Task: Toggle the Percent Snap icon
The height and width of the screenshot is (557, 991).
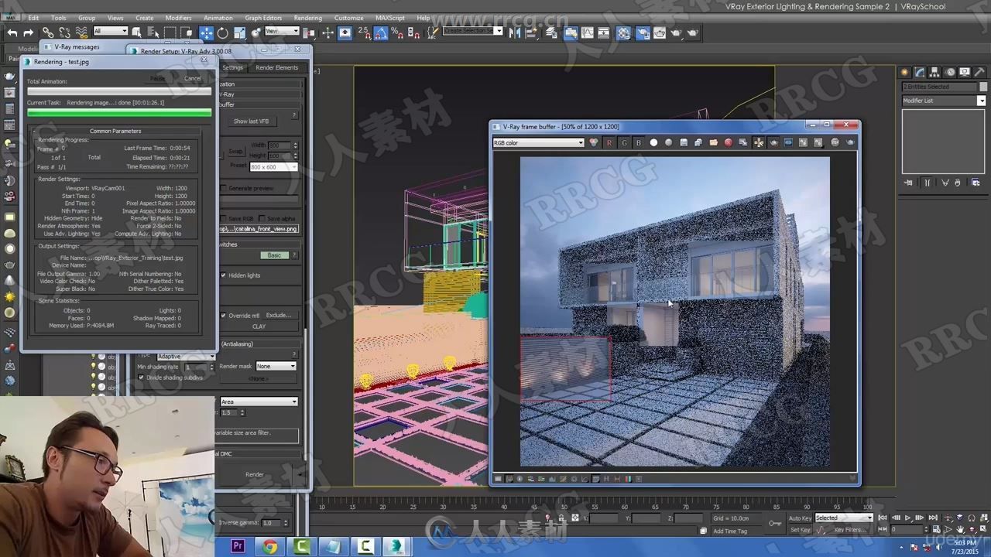Action: [396, 32]
